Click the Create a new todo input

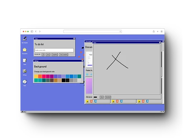54,50
